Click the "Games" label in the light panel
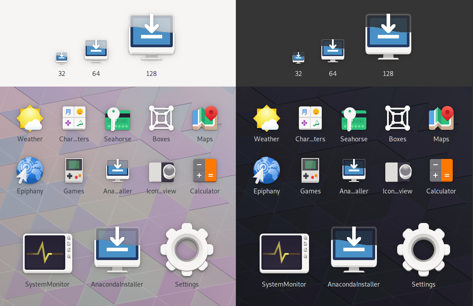 [74, 191]
